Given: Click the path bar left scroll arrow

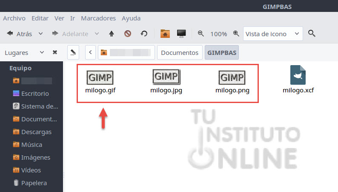Looking at the screenshot, I should [x=90, y=52].
